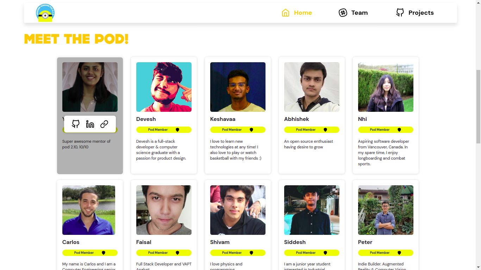Open the mentor's website link icon
Viewport: 481px width, 270px height.
(x=104, y=124)
